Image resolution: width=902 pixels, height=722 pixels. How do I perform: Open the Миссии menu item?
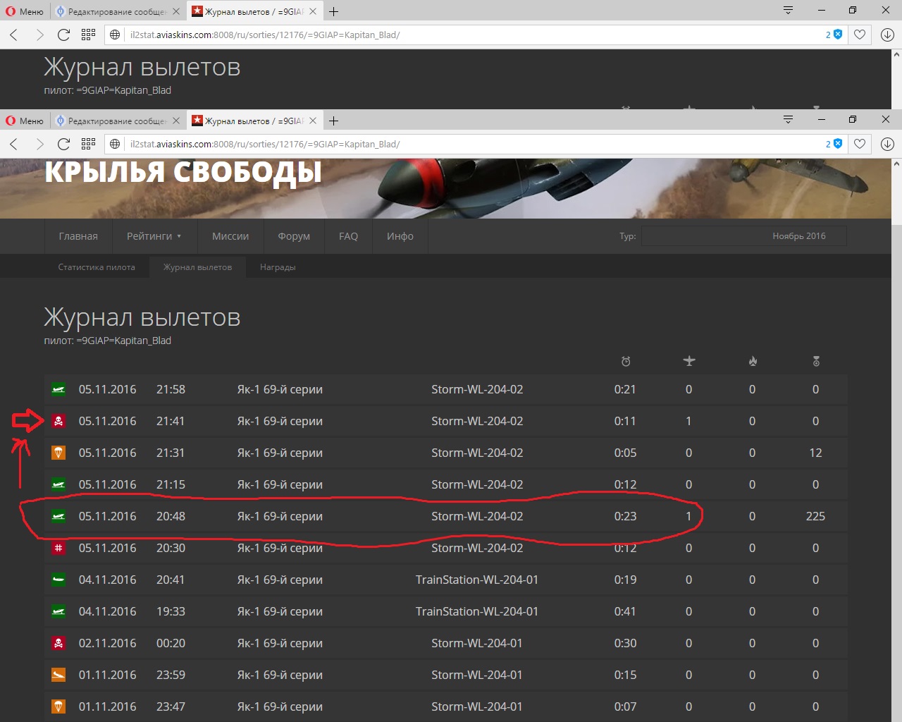coord(230,236)
